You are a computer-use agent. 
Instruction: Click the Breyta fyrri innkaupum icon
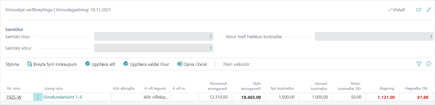point(30,64)
